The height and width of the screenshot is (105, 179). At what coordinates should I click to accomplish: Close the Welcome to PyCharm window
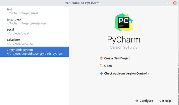point(175,3)
